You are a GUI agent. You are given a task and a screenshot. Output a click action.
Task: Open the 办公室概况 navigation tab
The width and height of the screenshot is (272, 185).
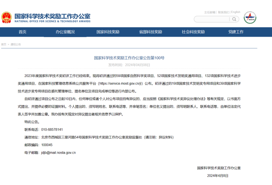pyautogui.click(x=65, y=32)
